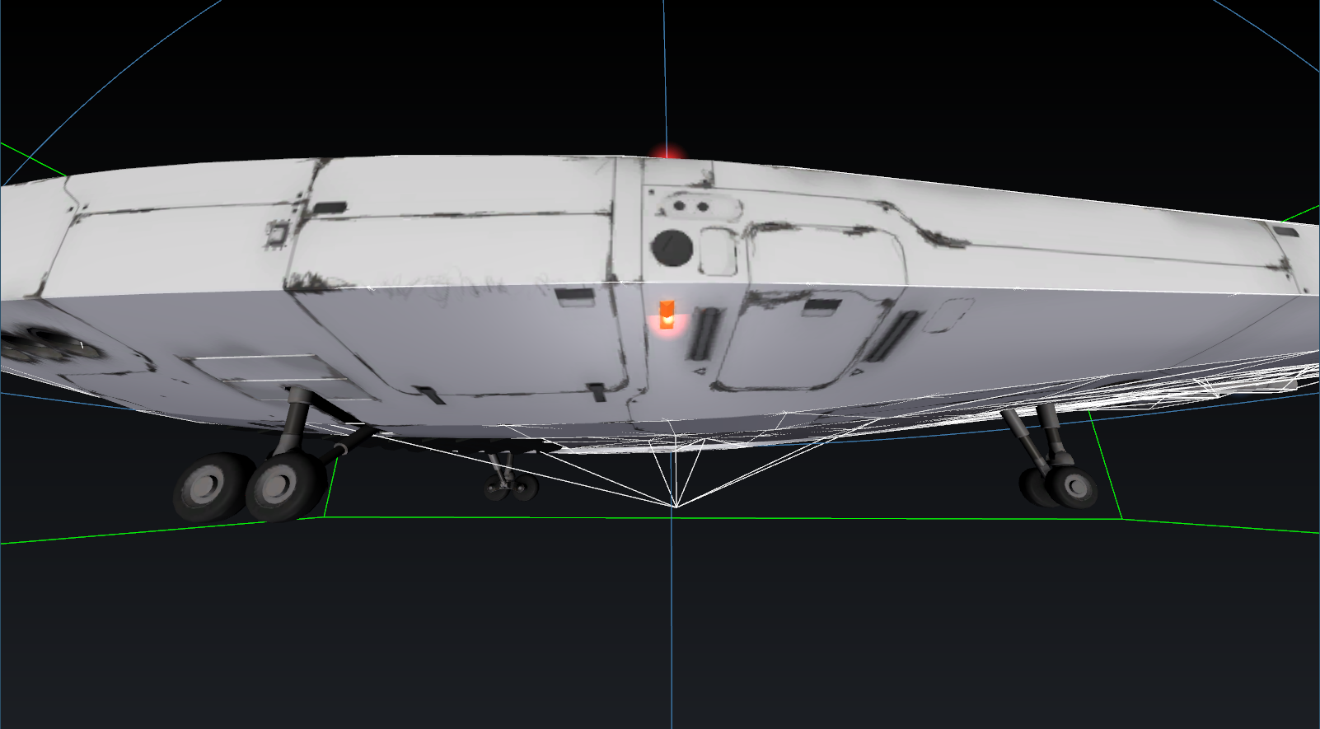Select the large round black port on the hull

pos(672,247)
